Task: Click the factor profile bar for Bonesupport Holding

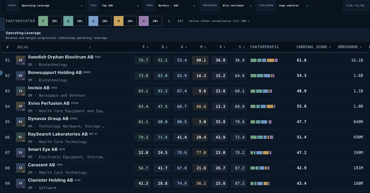Action: click(262, 76)
